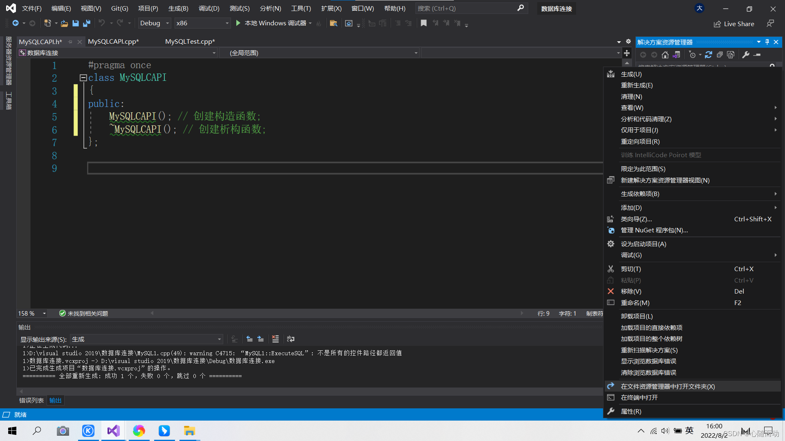Click the Live Share button
This screenshot has width=785, height=441.
(734, 24)
